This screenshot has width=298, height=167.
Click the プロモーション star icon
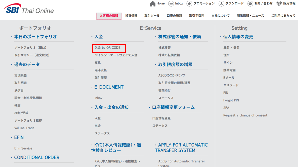click(189, 4)
